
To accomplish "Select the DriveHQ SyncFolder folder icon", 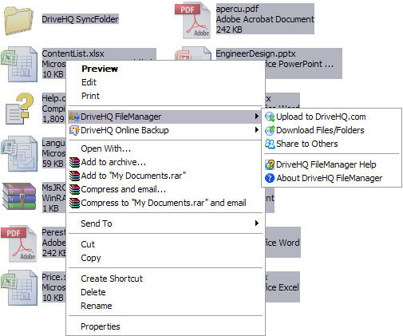I will [x=18, y=21].
